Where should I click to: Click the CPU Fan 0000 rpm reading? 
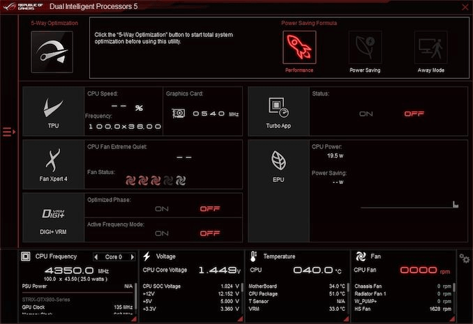tap(425, 270)
